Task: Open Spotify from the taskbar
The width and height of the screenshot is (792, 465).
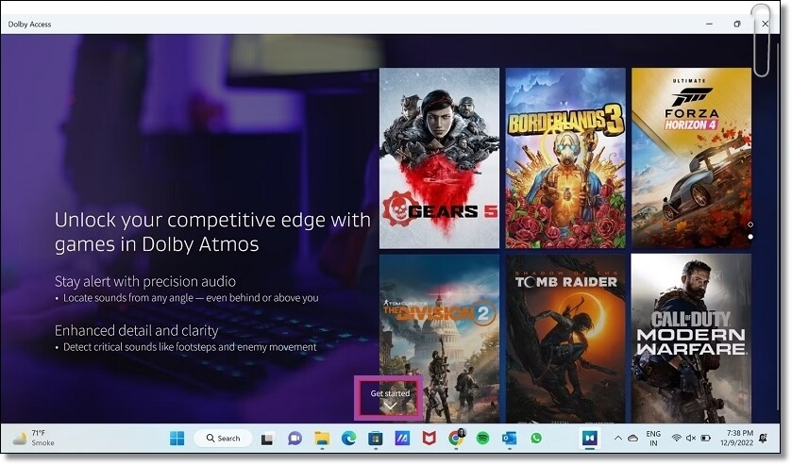Action: [x=483, y=439]
